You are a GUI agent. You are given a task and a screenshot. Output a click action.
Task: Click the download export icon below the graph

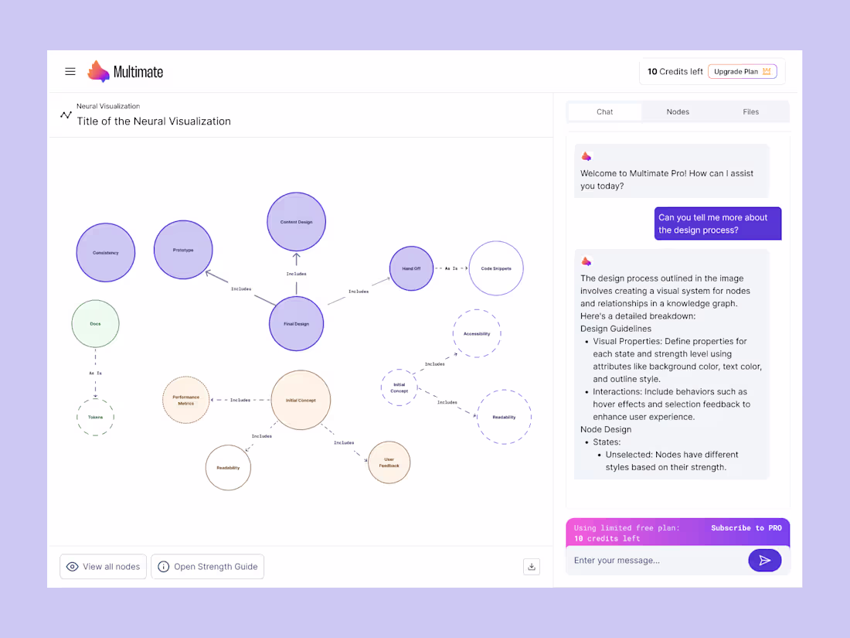531,566
